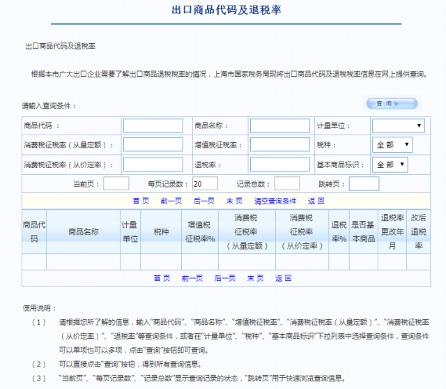Focus the 跳转页 input box
Viewport: 446px width, 389px height.
[x=364, y=183]
